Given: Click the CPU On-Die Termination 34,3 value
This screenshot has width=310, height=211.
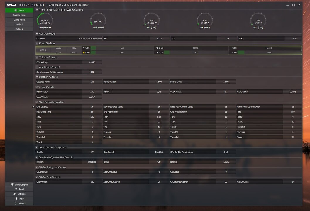Looking at the screenshot, I should click(x=226, y=152).
